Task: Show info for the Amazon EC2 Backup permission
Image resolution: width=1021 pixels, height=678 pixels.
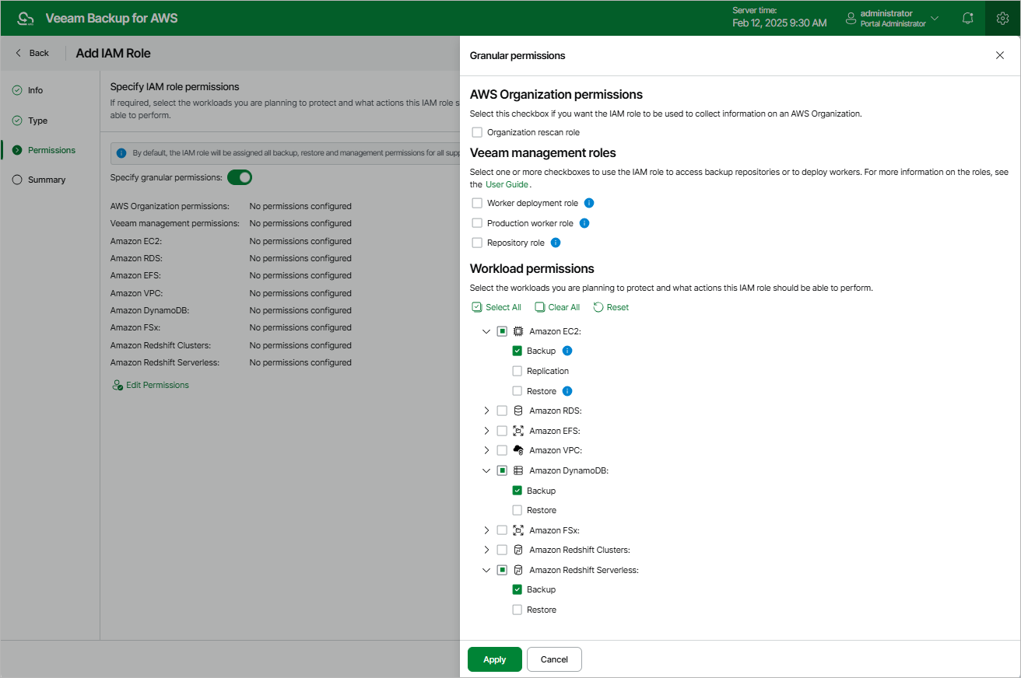Action: pyautogui.click(x=567, y=351)
